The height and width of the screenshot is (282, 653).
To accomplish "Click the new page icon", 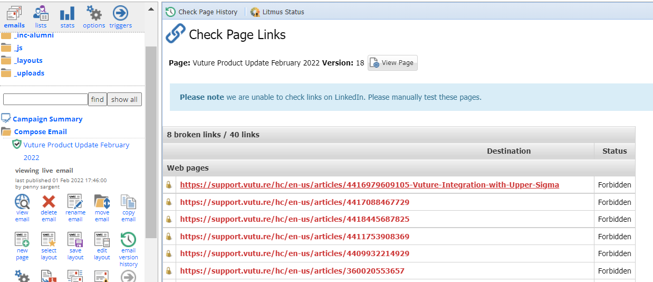I will [22, 239].
